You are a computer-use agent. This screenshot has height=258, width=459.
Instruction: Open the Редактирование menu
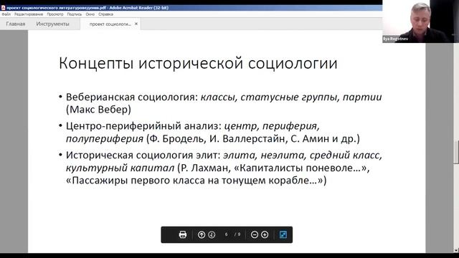pos(29,14)
